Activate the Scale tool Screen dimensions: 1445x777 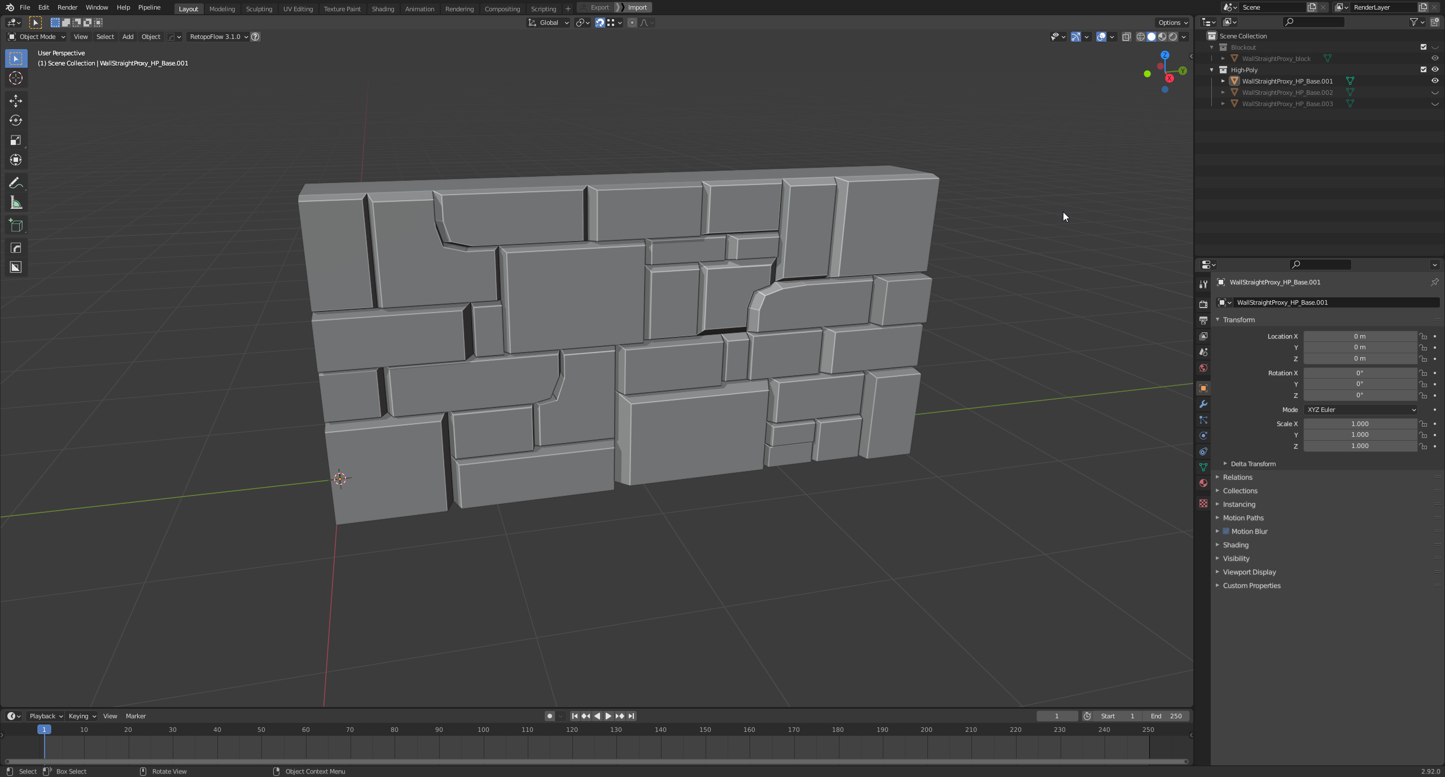coord(16,141)
